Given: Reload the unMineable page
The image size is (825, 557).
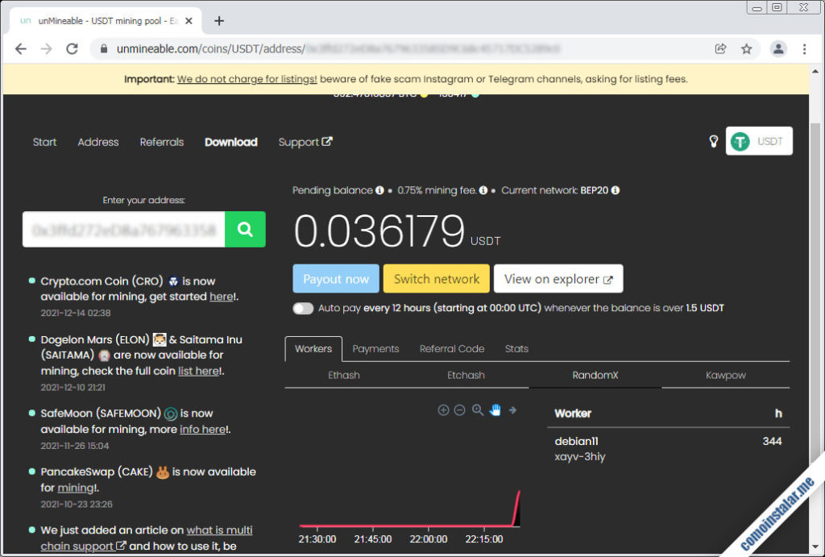Looking at the screenshot, I should point(72,49).
